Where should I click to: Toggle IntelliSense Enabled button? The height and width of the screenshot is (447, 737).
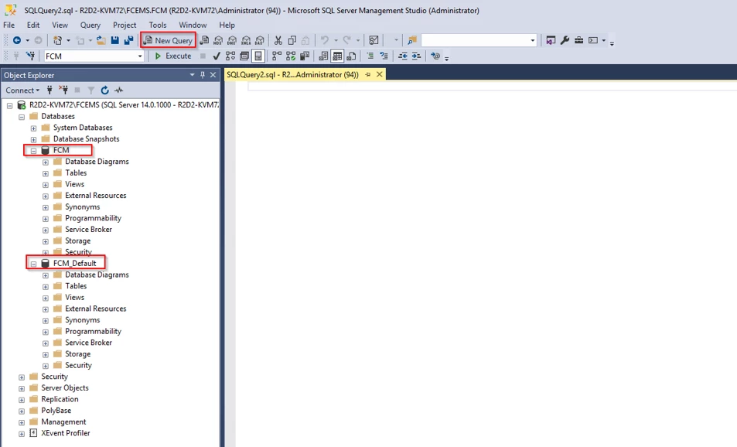258,56
